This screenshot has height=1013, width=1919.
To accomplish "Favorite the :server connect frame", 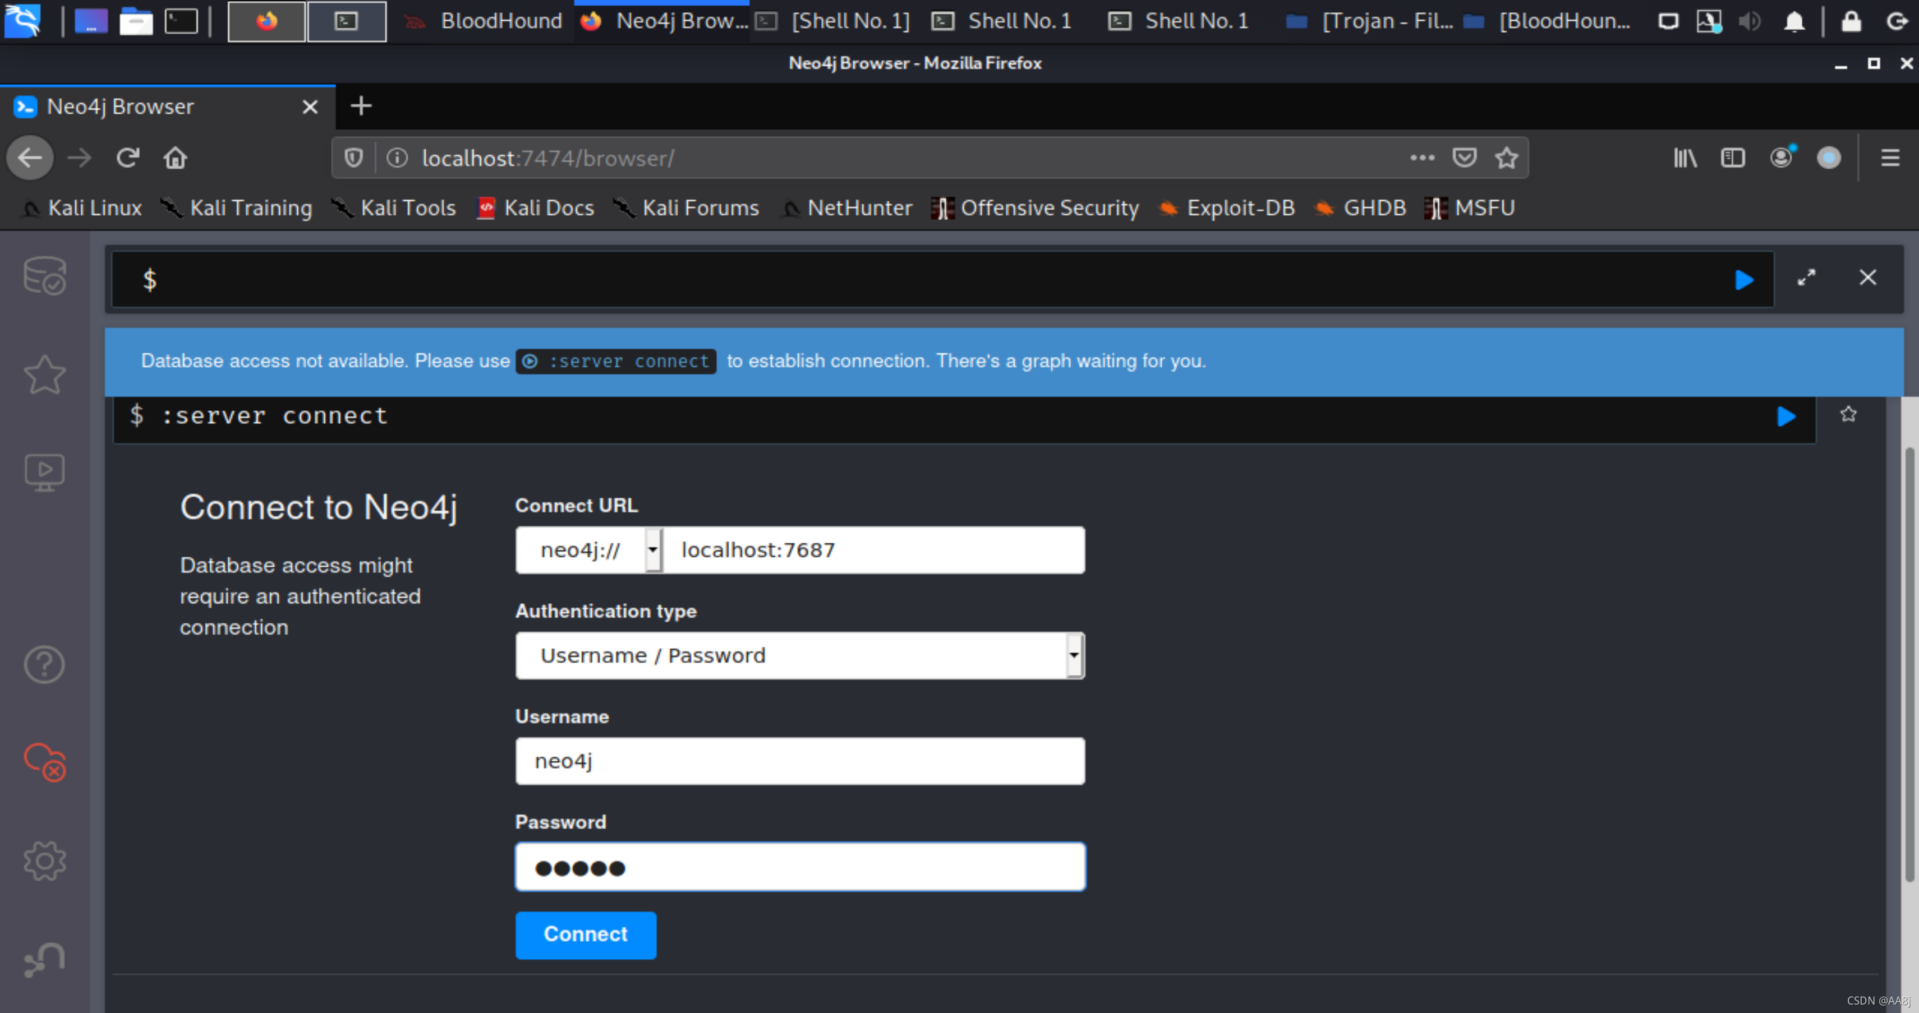I will pos(1848,414).
